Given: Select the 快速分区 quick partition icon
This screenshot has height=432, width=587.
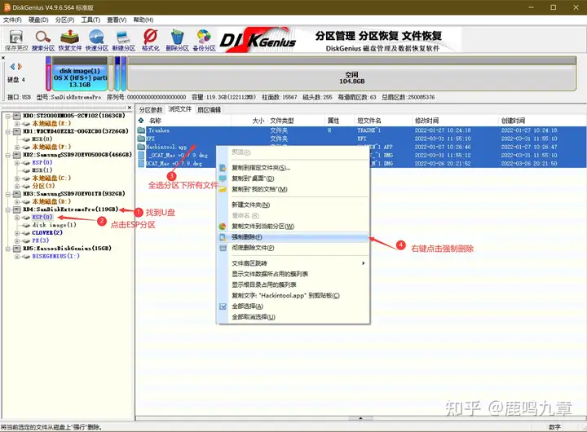Looking at the screenshot, I should point(96,41).
